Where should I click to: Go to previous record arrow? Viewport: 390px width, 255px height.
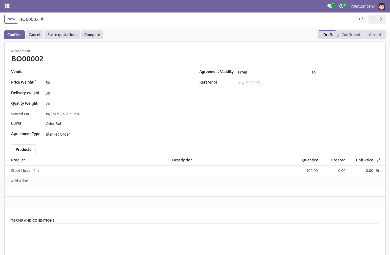(x=372, y=19)
